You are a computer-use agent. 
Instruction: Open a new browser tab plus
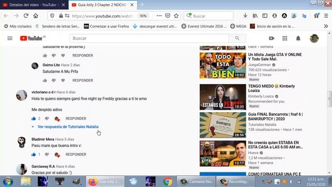coord(142,5)
